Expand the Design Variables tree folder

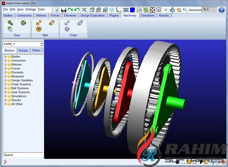(x=5, y=80)
